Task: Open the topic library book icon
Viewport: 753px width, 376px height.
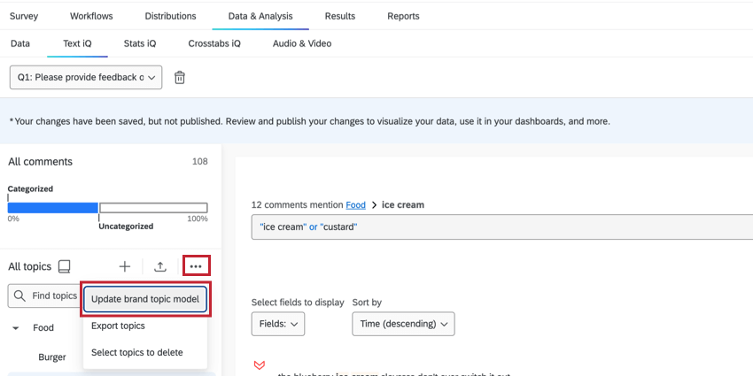Action: pyautogui.click(x=64, y=266)
